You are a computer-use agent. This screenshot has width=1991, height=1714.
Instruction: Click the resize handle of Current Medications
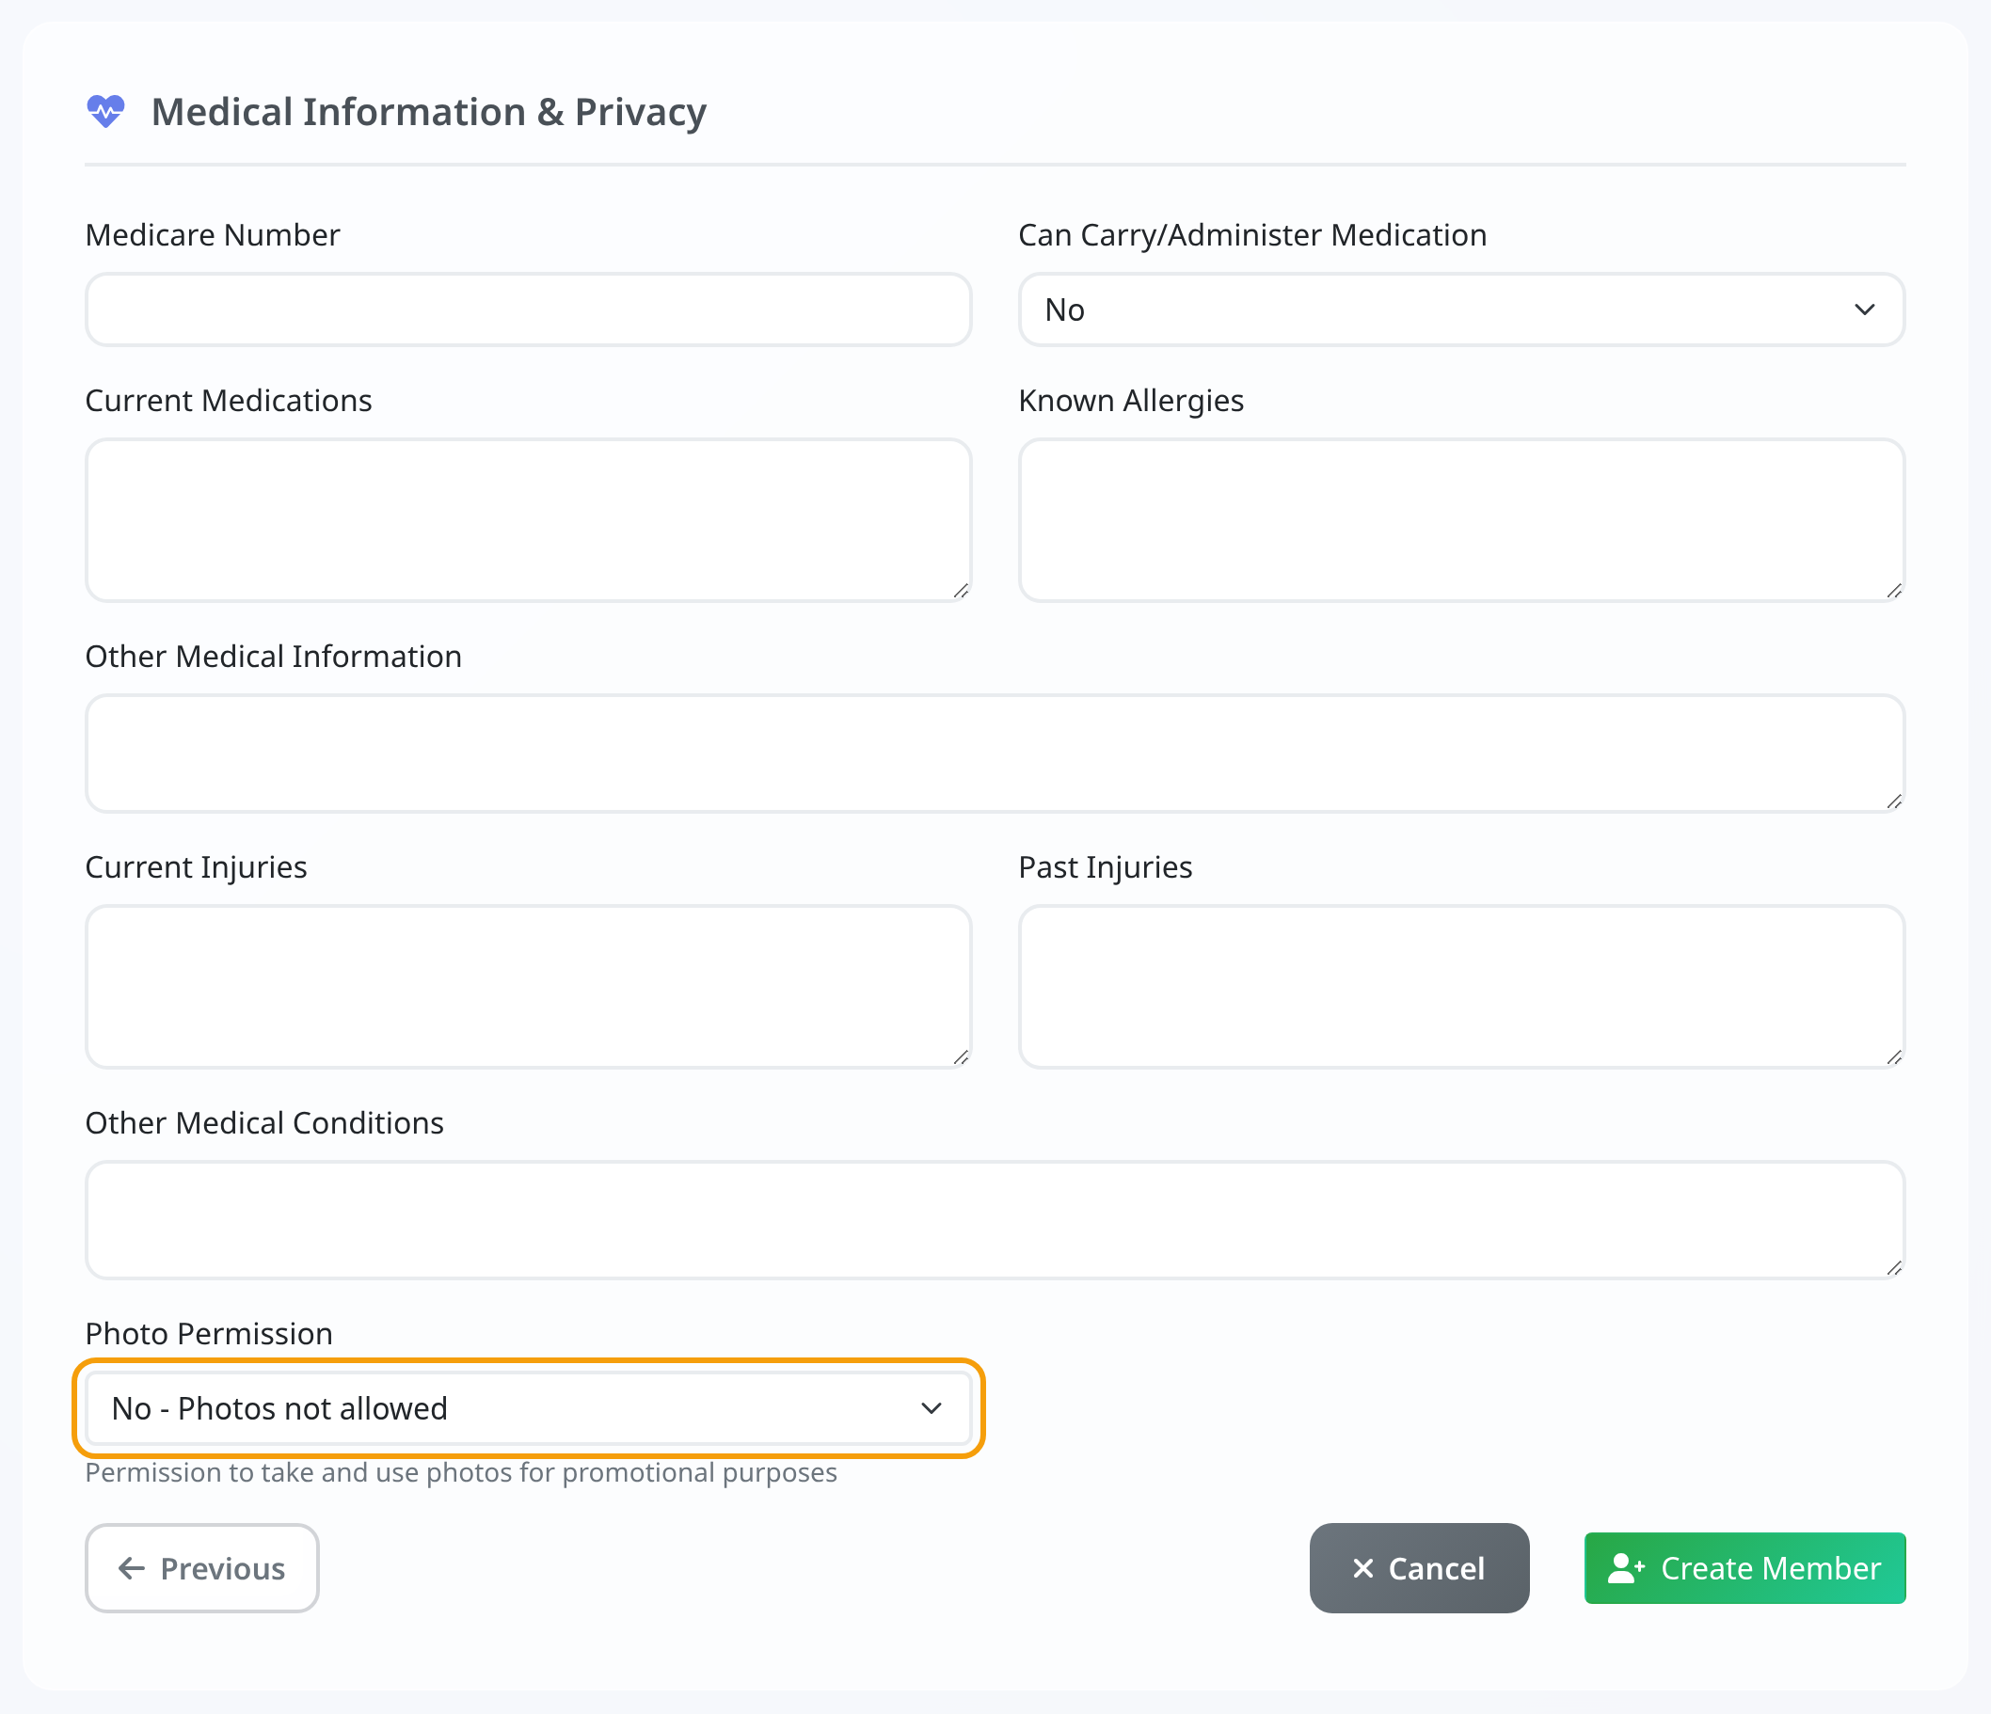pos(961,590)
